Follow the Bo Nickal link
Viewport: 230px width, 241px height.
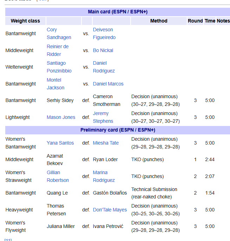click(x=103, y=50)
